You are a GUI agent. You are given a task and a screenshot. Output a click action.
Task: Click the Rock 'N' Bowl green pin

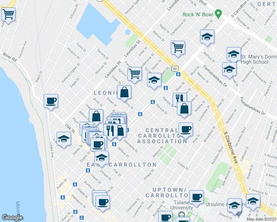click(218, 14)
